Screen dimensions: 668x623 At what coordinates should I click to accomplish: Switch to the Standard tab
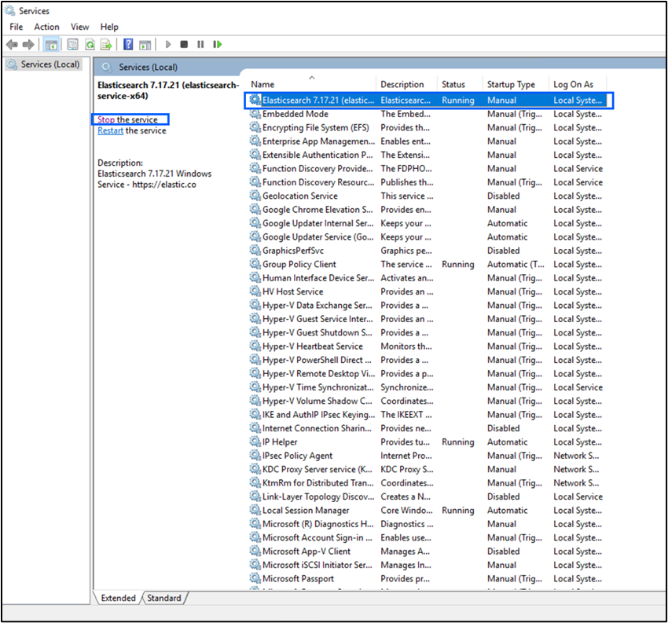tap(163, 598)
